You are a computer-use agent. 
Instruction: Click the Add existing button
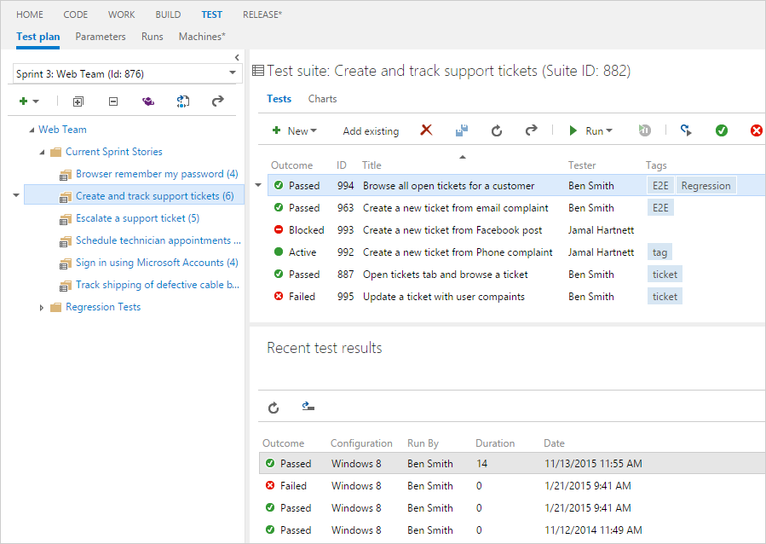pos(371,130)
